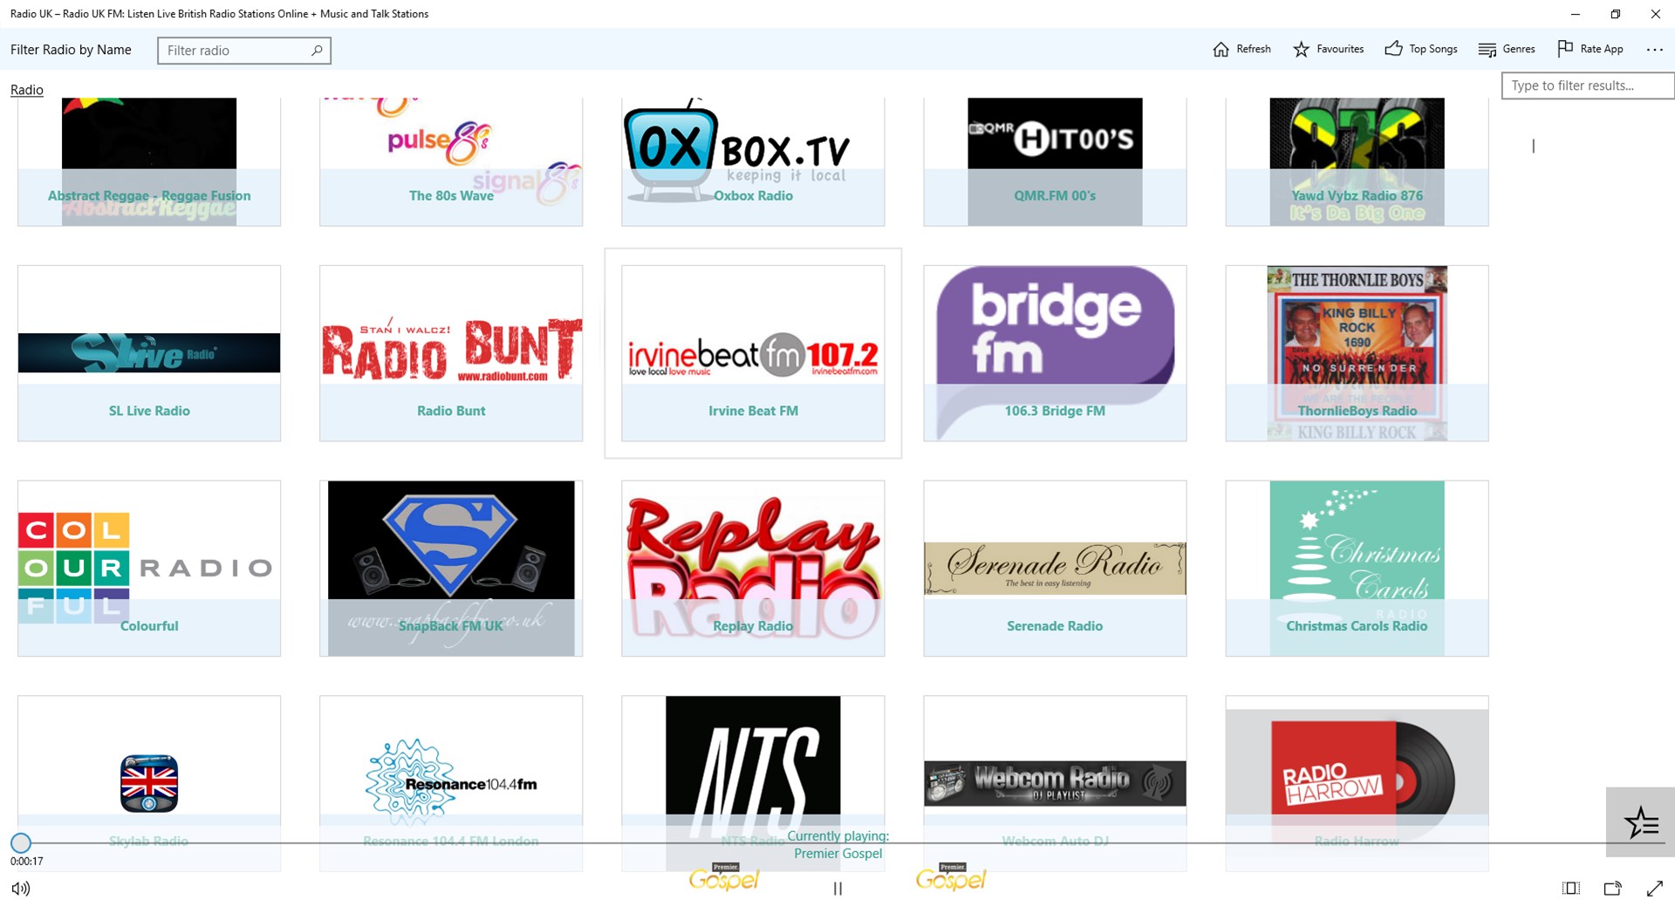Mute the volume speaker icon

coord(21,889)
